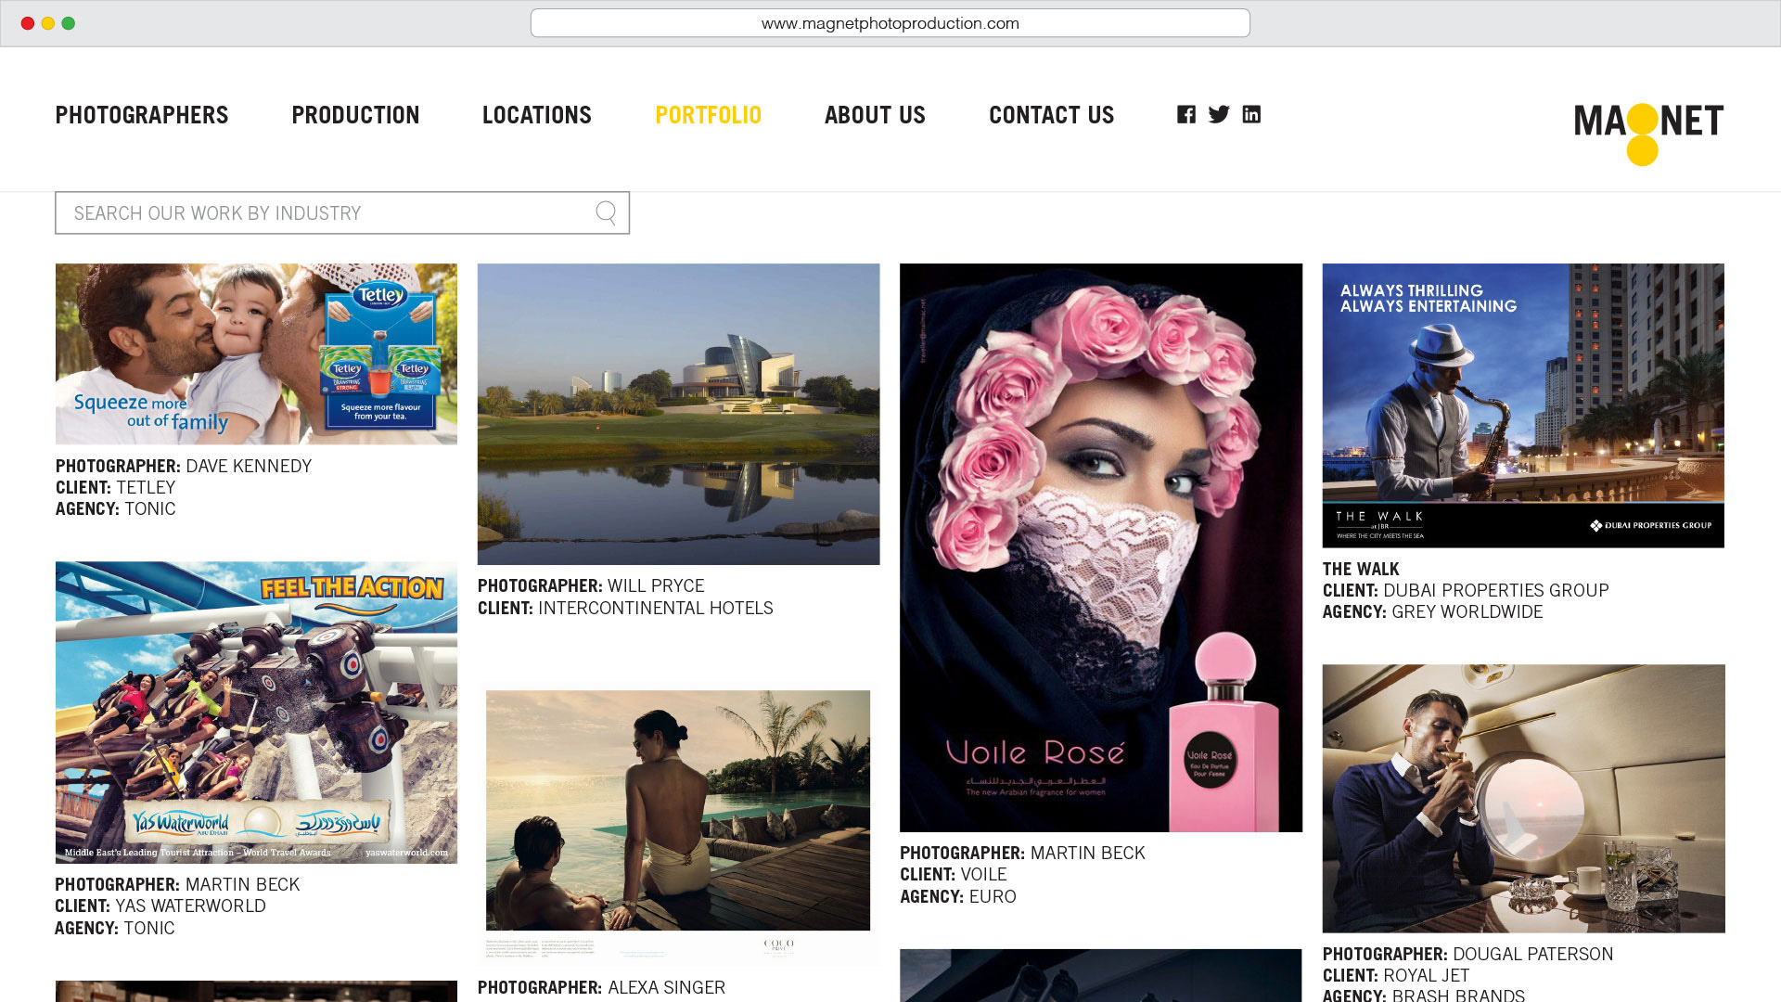The width and height of the screenshot is (1781, 1002).
Task: Click the Dubai Properties Group client text
Action: coord(1495,590)
